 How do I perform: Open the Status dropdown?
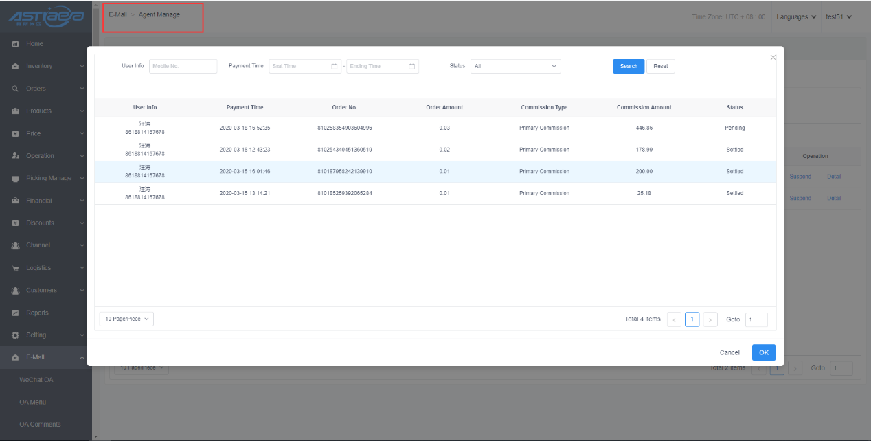[x=515, y=67]
